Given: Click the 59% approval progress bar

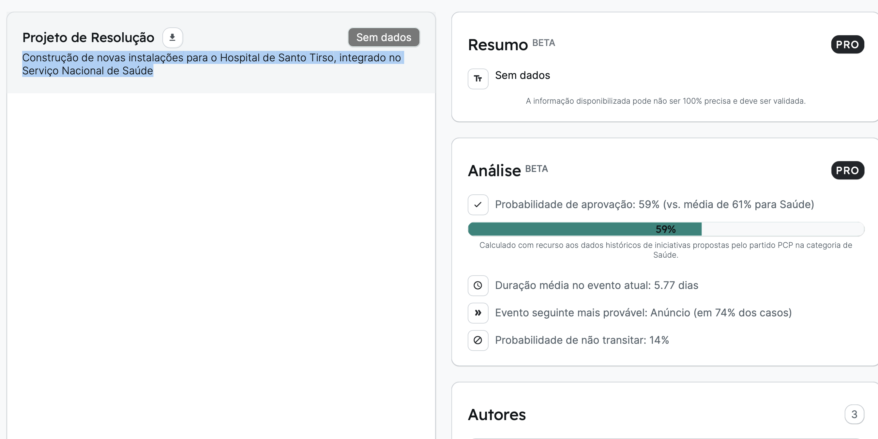Looking at the screenshot, I should click(x=666, y=229).
